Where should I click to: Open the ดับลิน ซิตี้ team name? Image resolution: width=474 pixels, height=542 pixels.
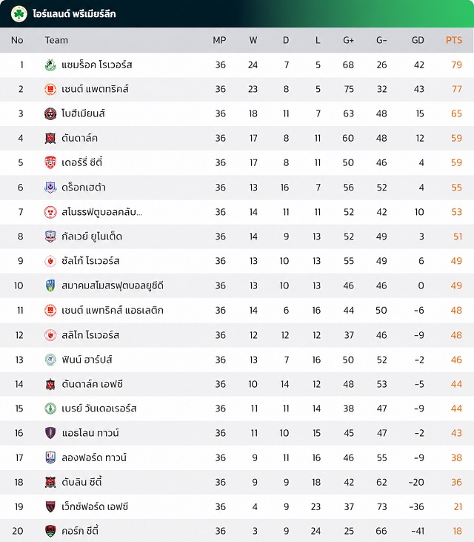[x=81, y=482]
